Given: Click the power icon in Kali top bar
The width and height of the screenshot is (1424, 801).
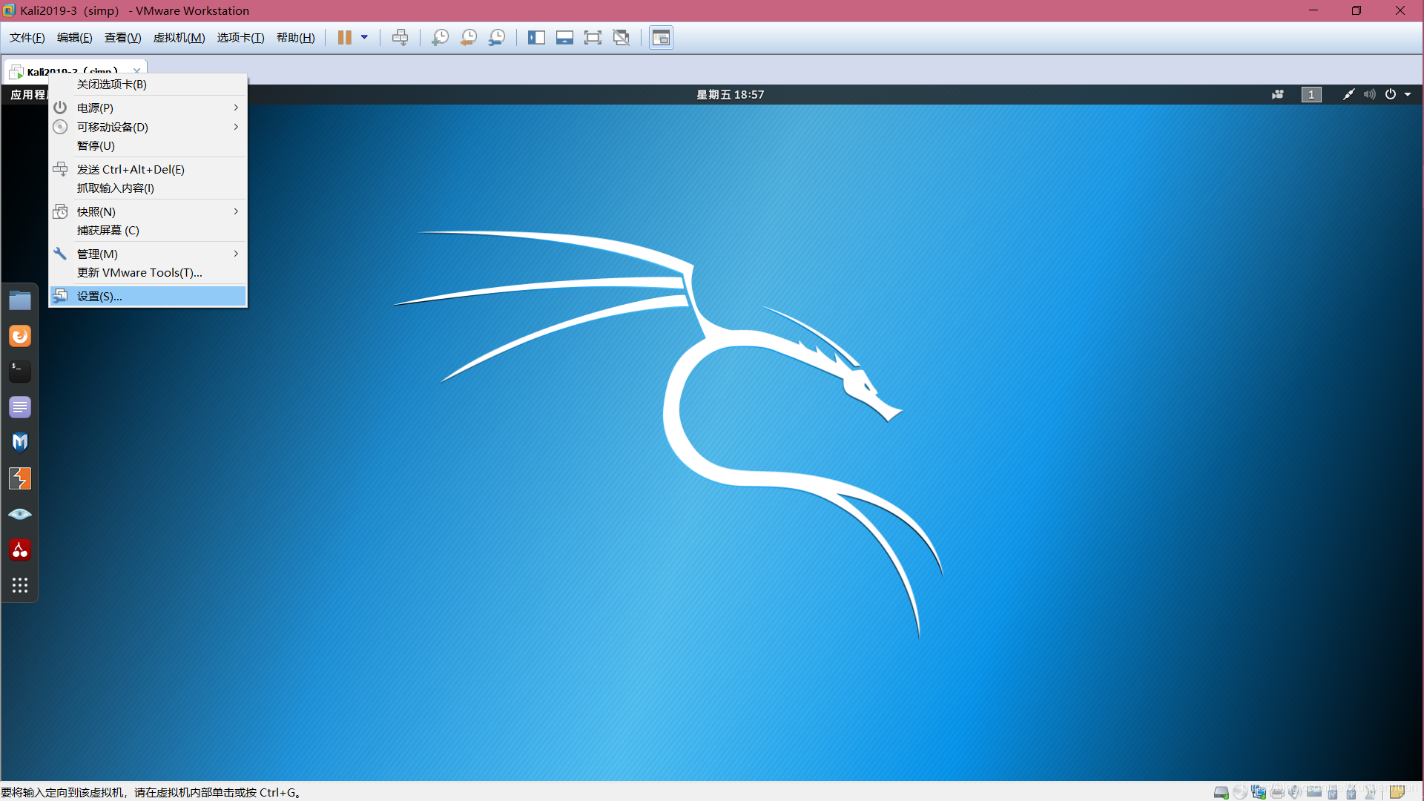Looking at the screenshot, I should (1391, 95).
